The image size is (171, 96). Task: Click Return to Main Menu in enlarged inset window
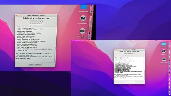(x=35, y=65)
